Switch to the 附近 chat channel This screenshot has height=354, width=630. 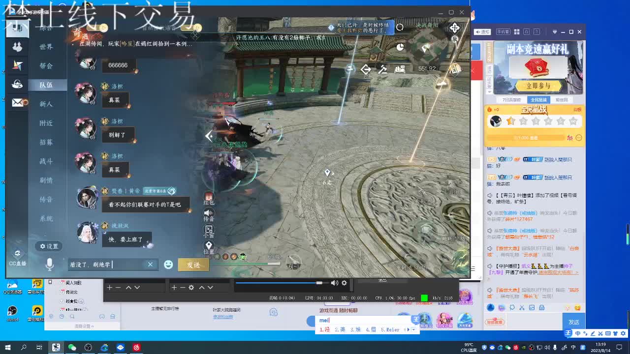click(46, 123)
